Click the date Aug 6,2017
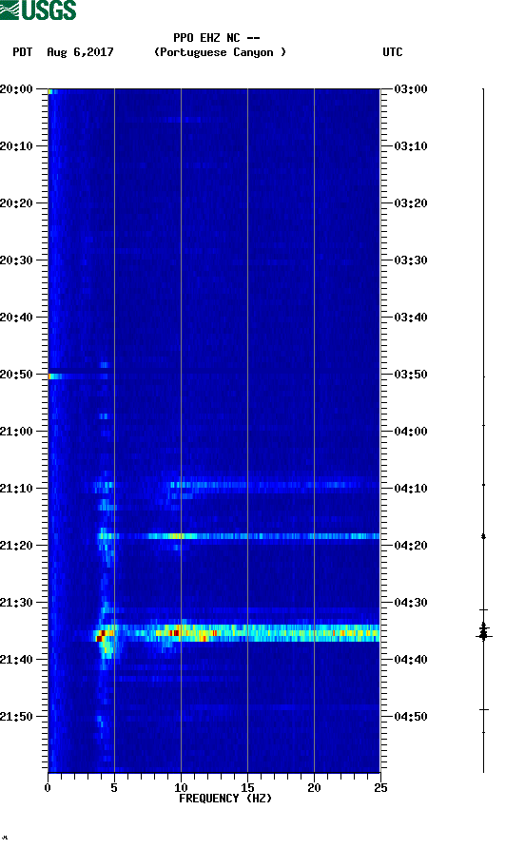This screenshot has height=848, width=525. click(80, 52)
